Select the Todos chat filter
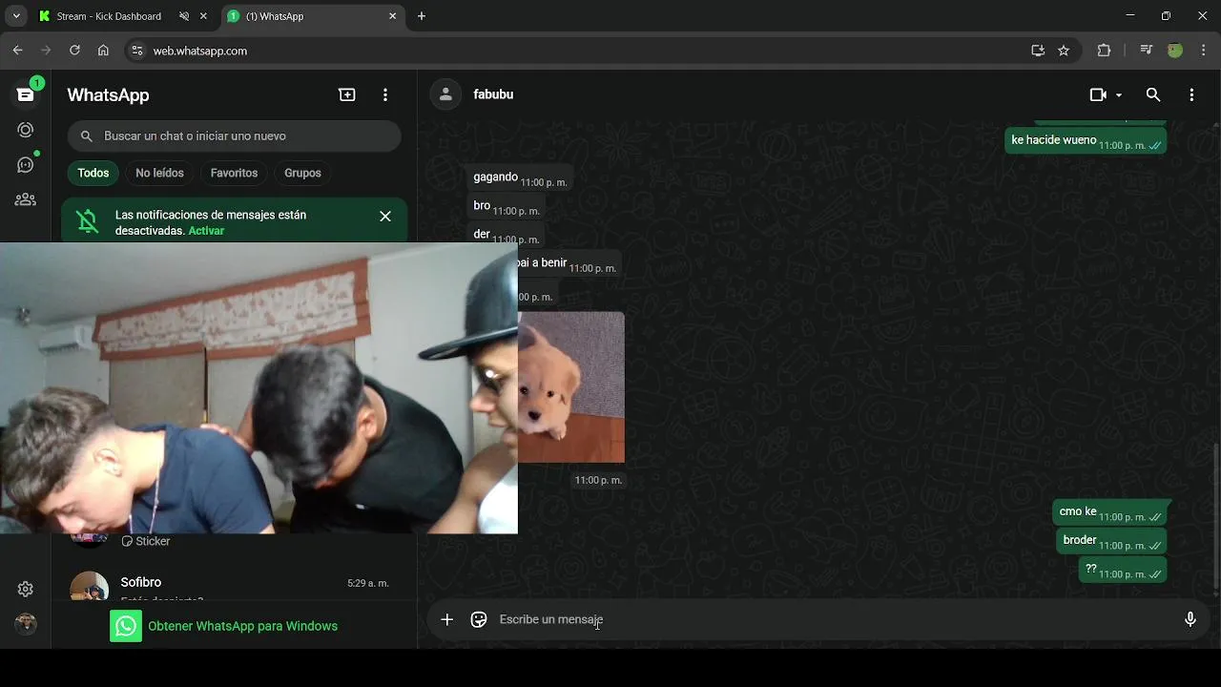This screenshot has width=1221, height=687. coord(93,173)
